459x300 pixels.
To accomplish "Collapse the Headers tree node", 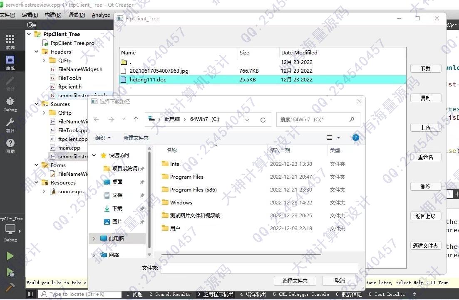I will tap(36, 52).
